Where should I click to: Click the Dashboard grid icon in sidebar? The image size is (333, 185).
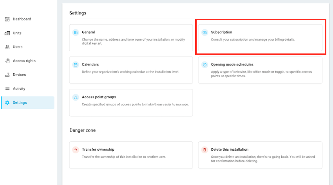click(7, 19)
